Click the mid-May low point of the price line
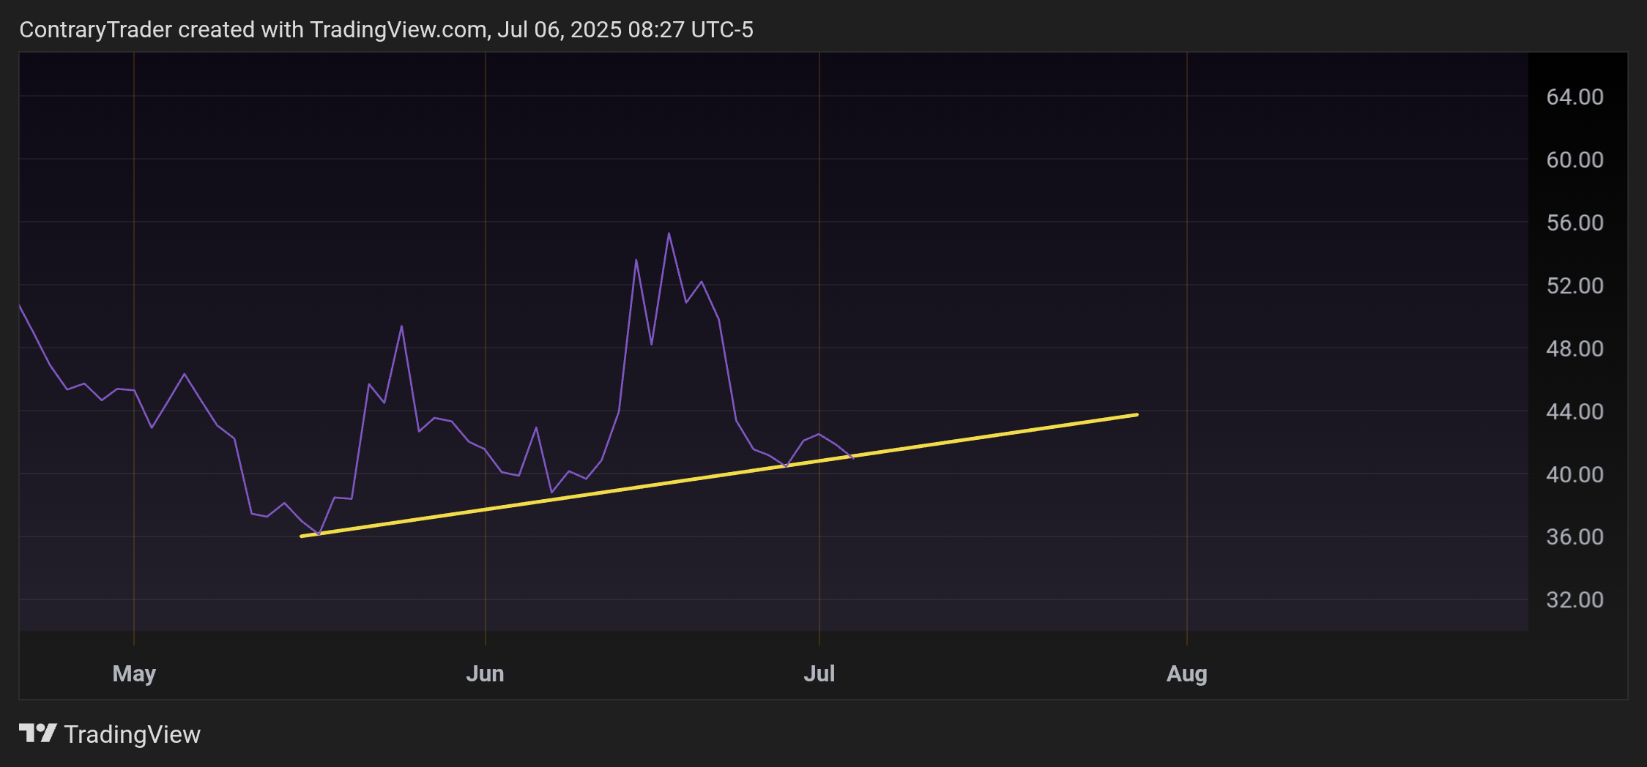The image size is (1647, 767). point(319,534)
